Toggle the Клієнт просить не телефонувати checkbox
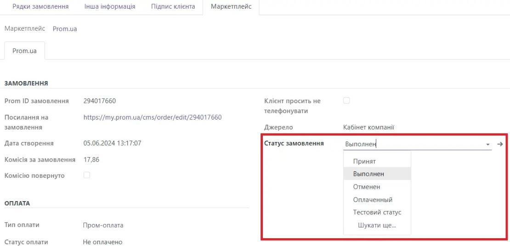 [x=346, y=100]
